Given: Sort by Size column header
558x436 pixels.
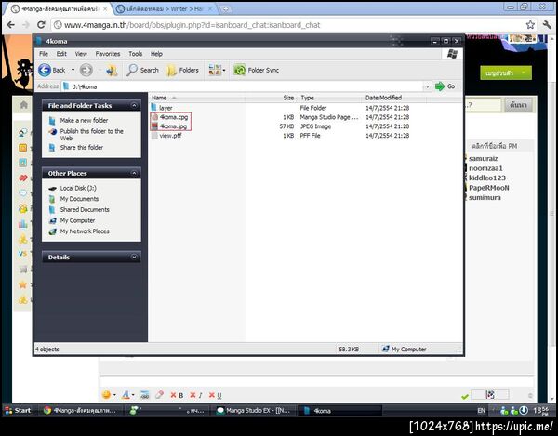Looking at the screenshot, I should tap(288, 98).
